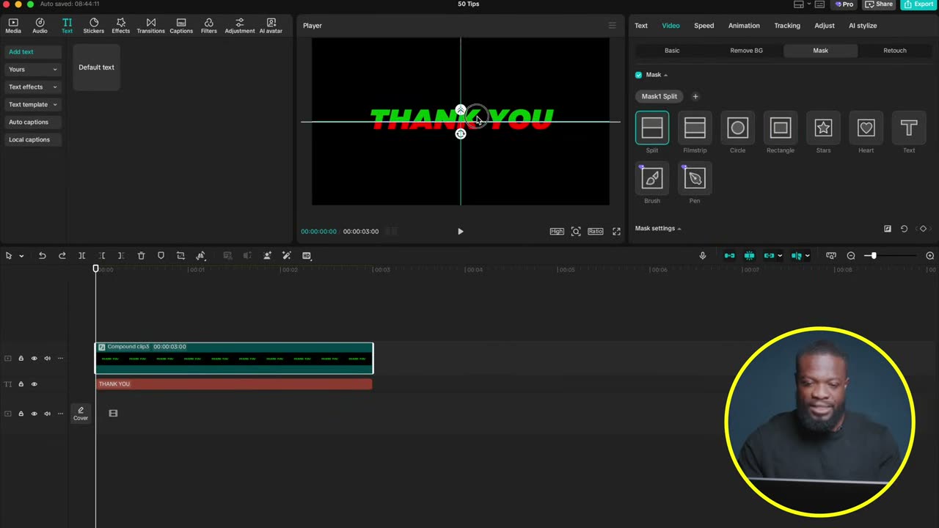Open the Crop tool in timeline toolbar
This screenshot has width=939, height=528.
point(180,256)
